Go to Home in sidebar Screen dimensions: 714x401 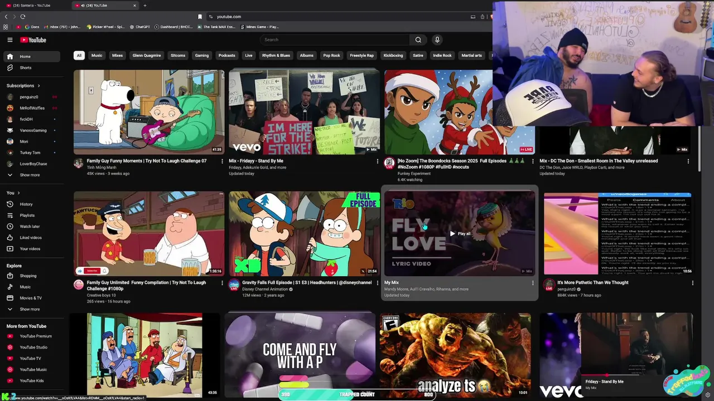tap(31, 56)
